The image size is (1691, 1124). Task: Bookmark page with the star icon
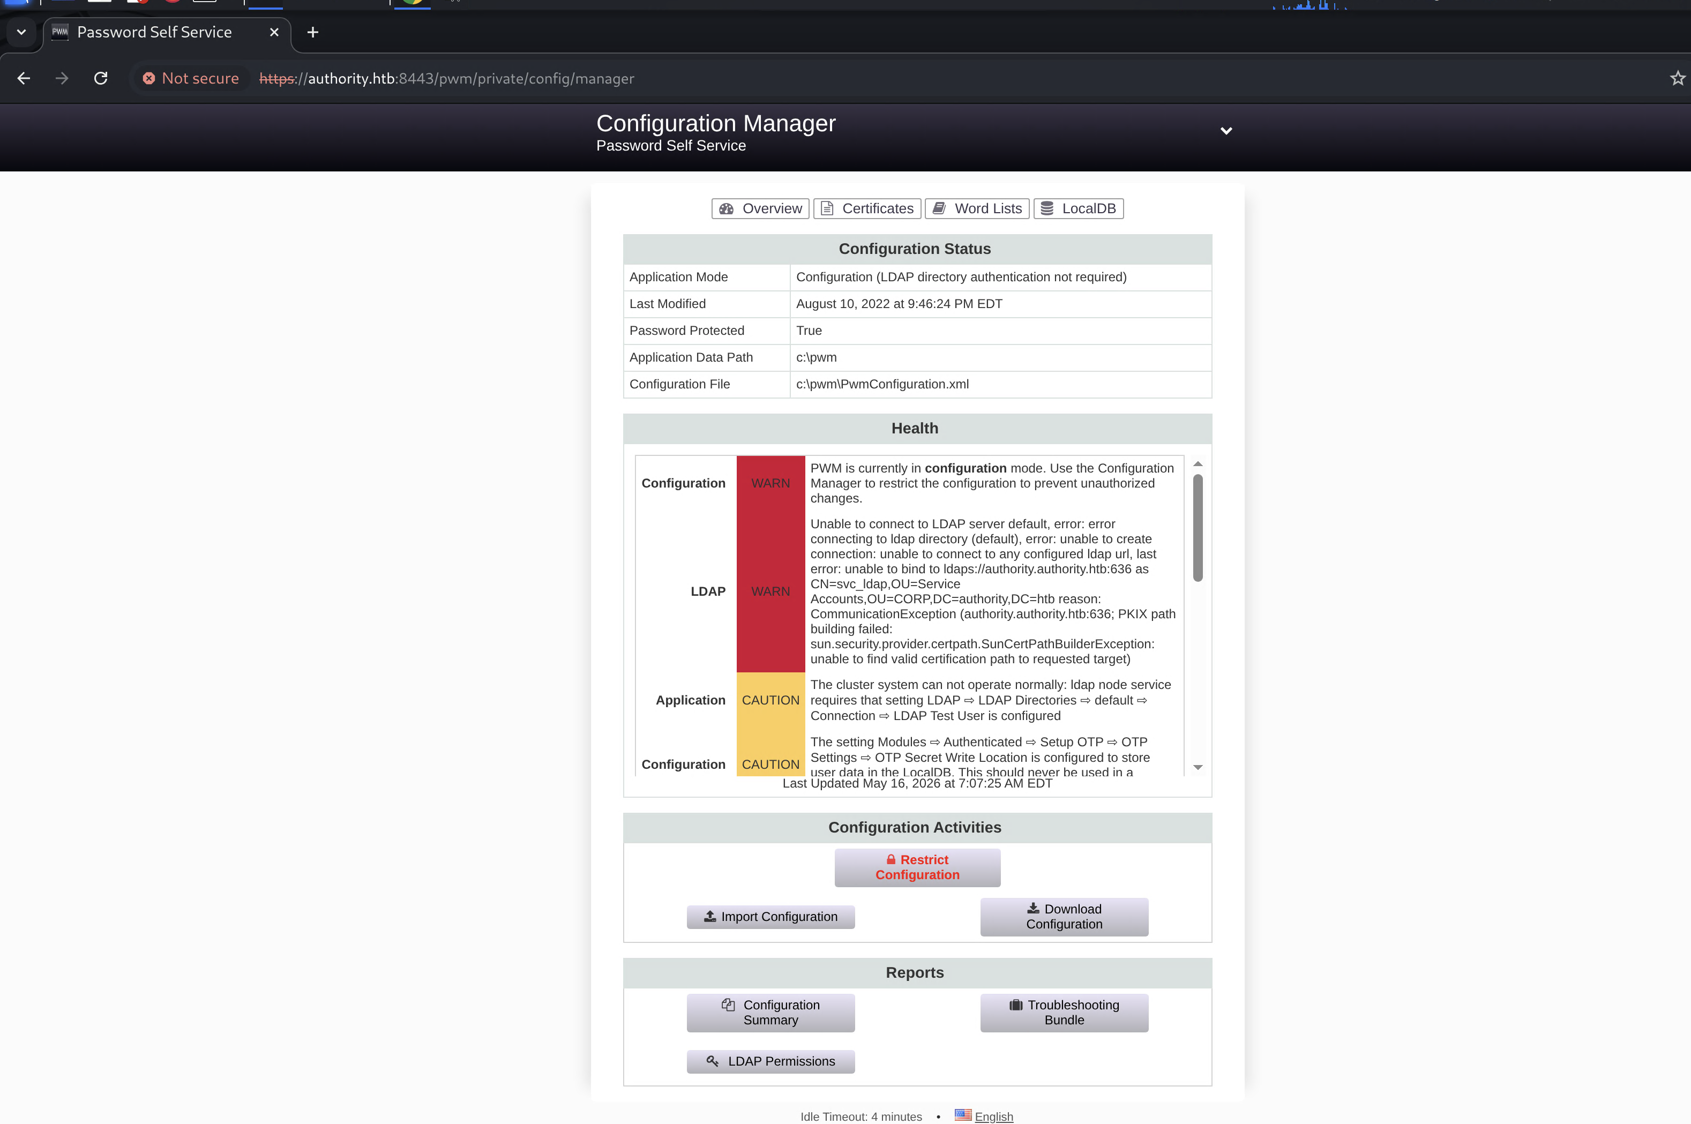tap(1678, 78)
